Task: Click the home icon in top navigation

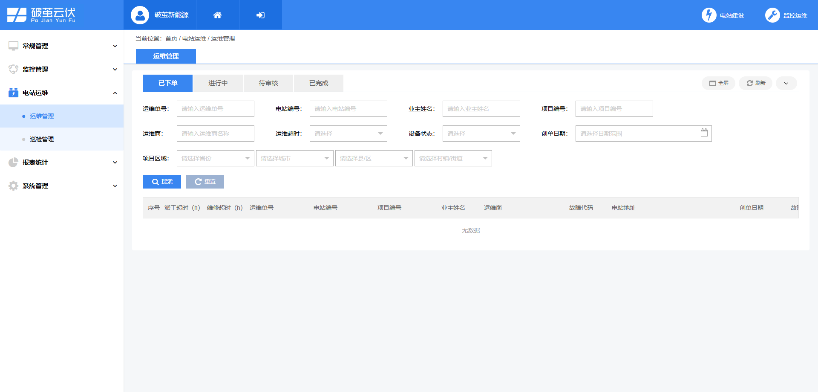Action: click(217, 15)
